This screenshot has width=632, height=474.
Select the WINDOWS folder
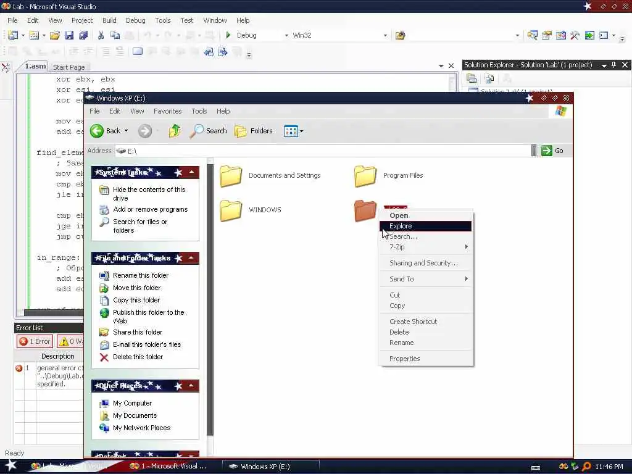pyautogui.click(x=251, y=210)
